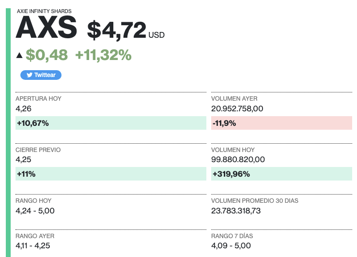The height and width of the screenshot is (257, 357).
Task: Click the 4,26 opening price value
Action: tap(23, 109)
